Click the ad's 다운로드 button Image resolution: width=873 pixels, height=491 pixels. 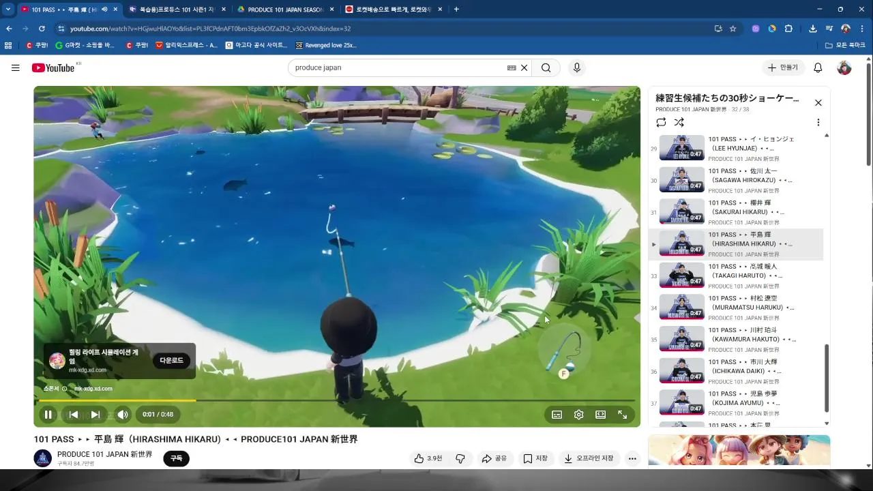172,361
